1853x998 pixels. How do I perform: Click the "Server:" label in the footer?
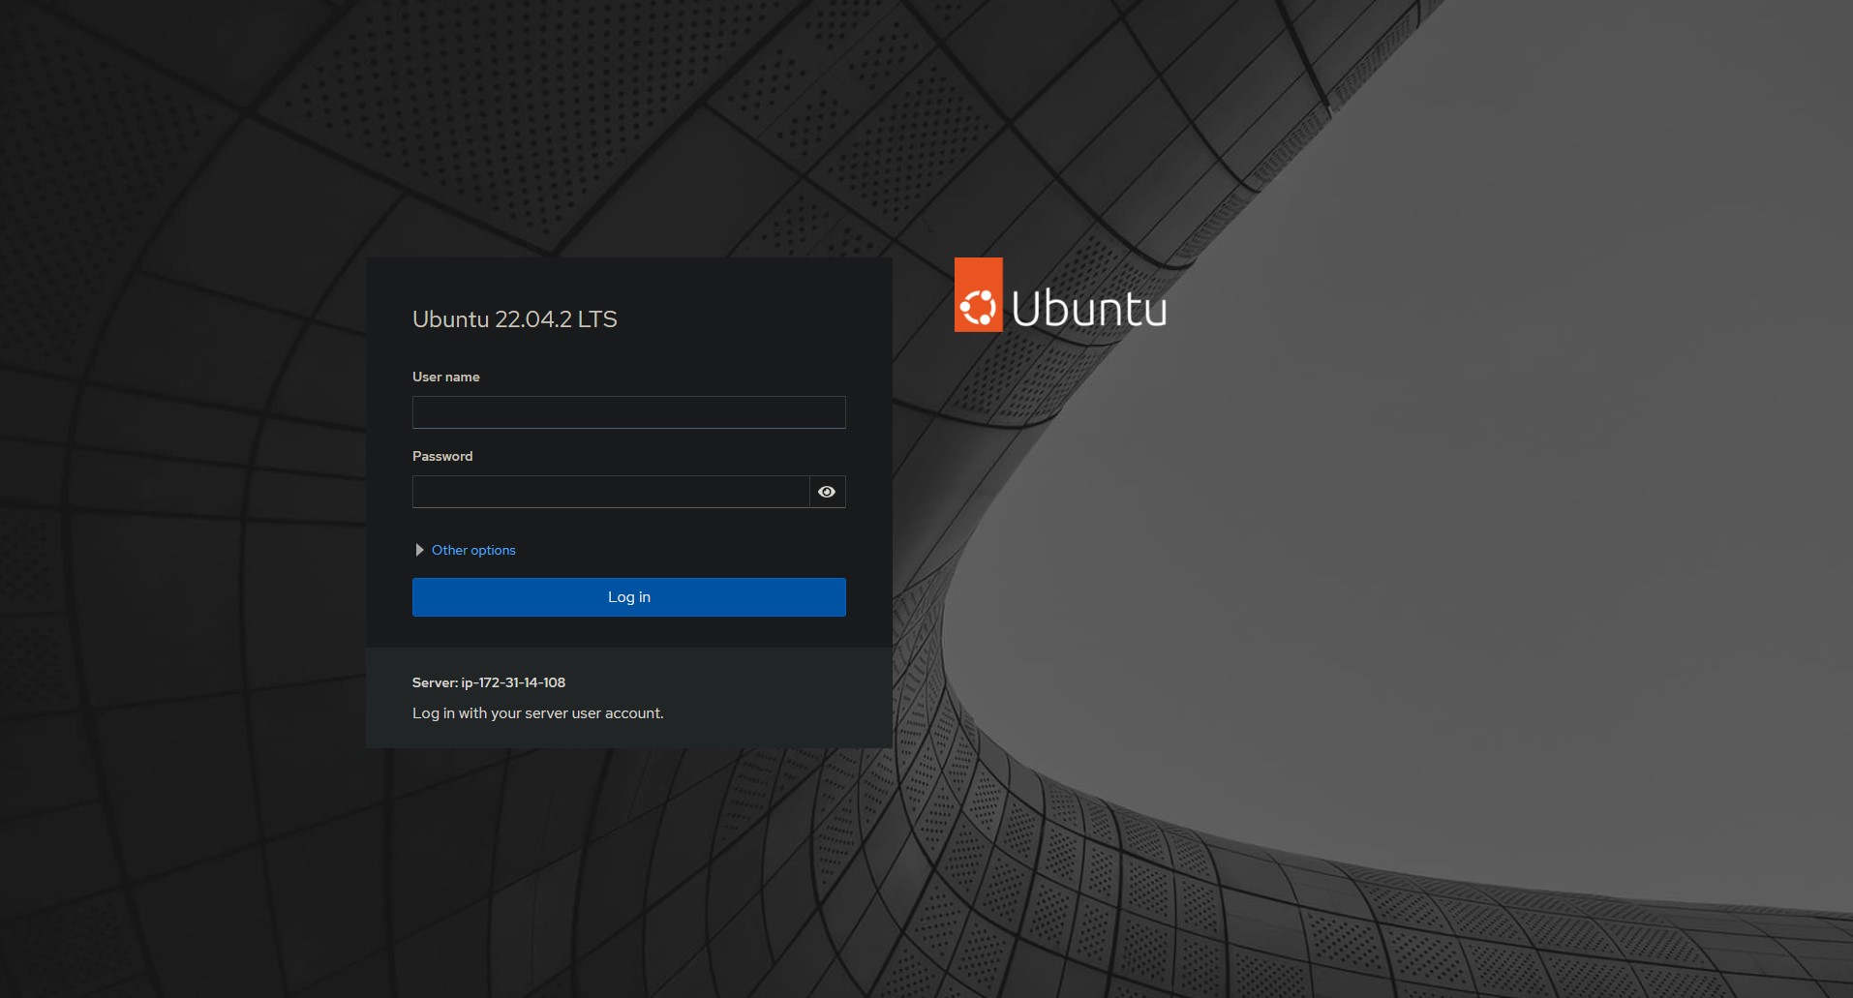pos(435,682)
